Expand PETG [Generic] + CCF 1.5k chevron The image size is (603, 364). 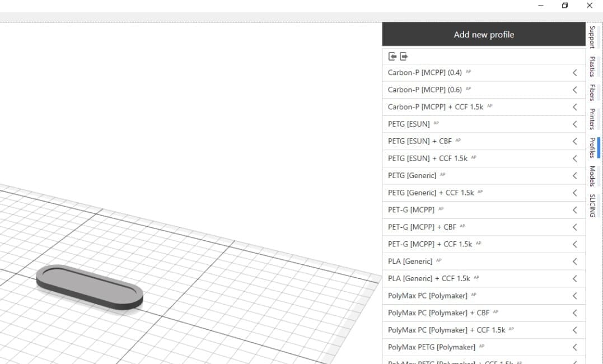pyautogui.click(x=575, y=193)
